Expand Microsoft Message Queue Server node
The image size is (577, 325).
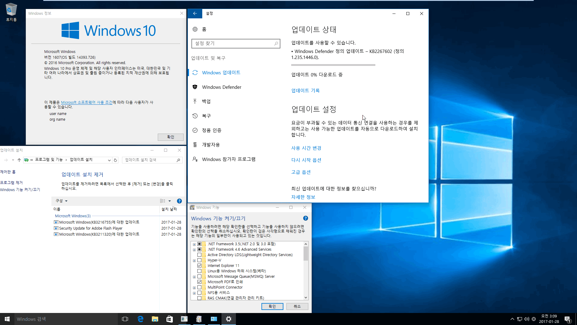coord(194,277)
